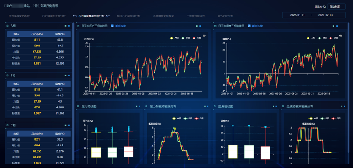Click green square icon of 日平均压力三相曲线图 panel
353x168 pixels.
tap(197, 26)
